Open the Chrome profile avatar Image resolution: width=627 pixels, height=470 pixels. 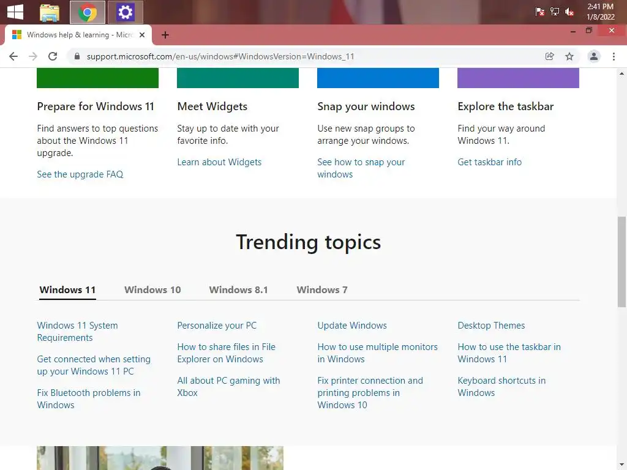tap(594, 56)
